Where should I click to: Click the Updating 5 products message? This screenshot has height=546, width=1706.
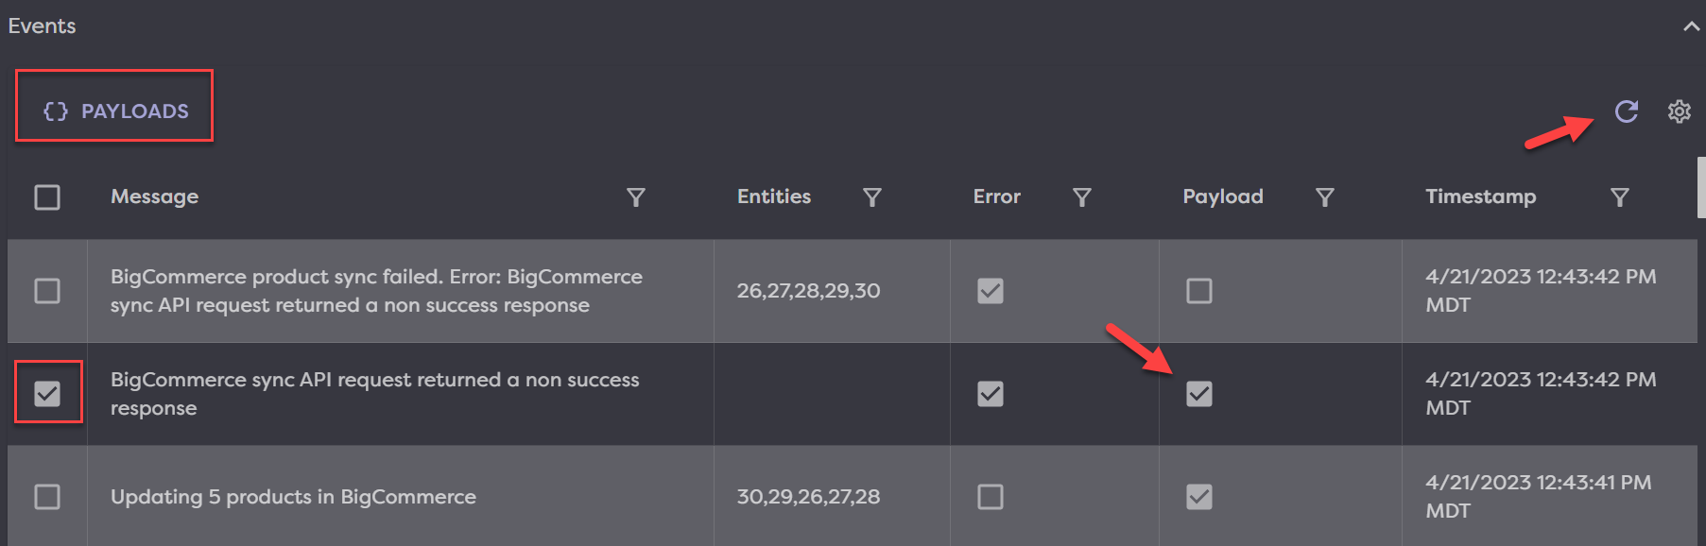click(x=293, y=497)
